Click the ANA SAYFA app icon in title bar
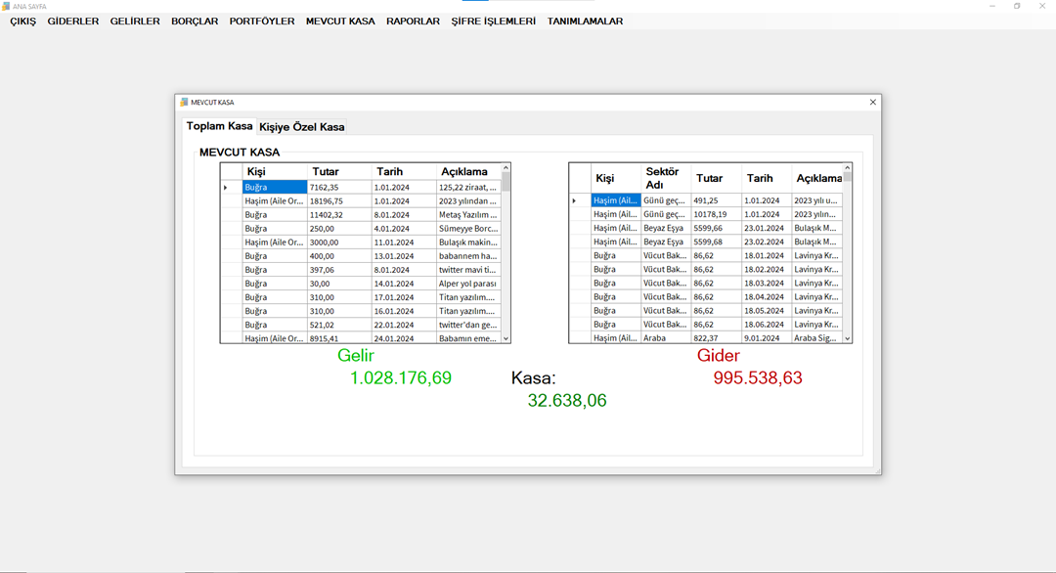This screenshot has height=573, width=1056. tap(6, 6)
